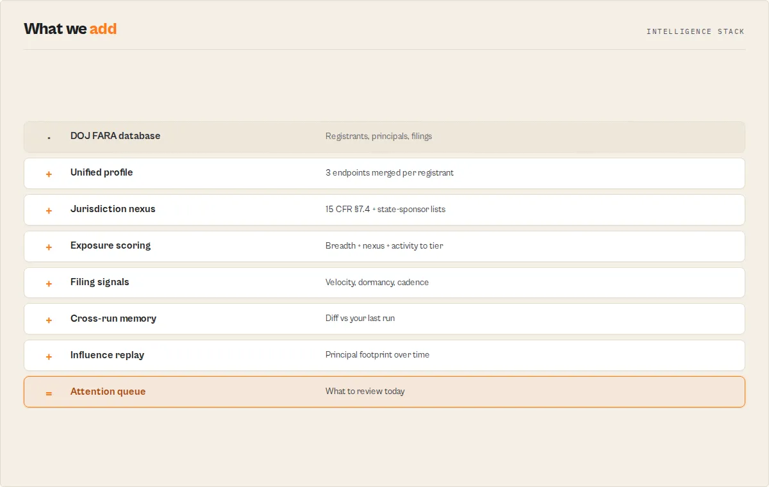Open the Influence replay label
769x487 pixels.
click(x=107, y=355)
